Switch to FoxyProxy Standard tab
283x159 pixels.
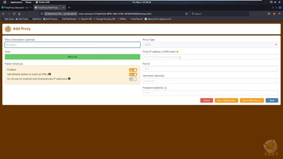click(x=16, y=8)
